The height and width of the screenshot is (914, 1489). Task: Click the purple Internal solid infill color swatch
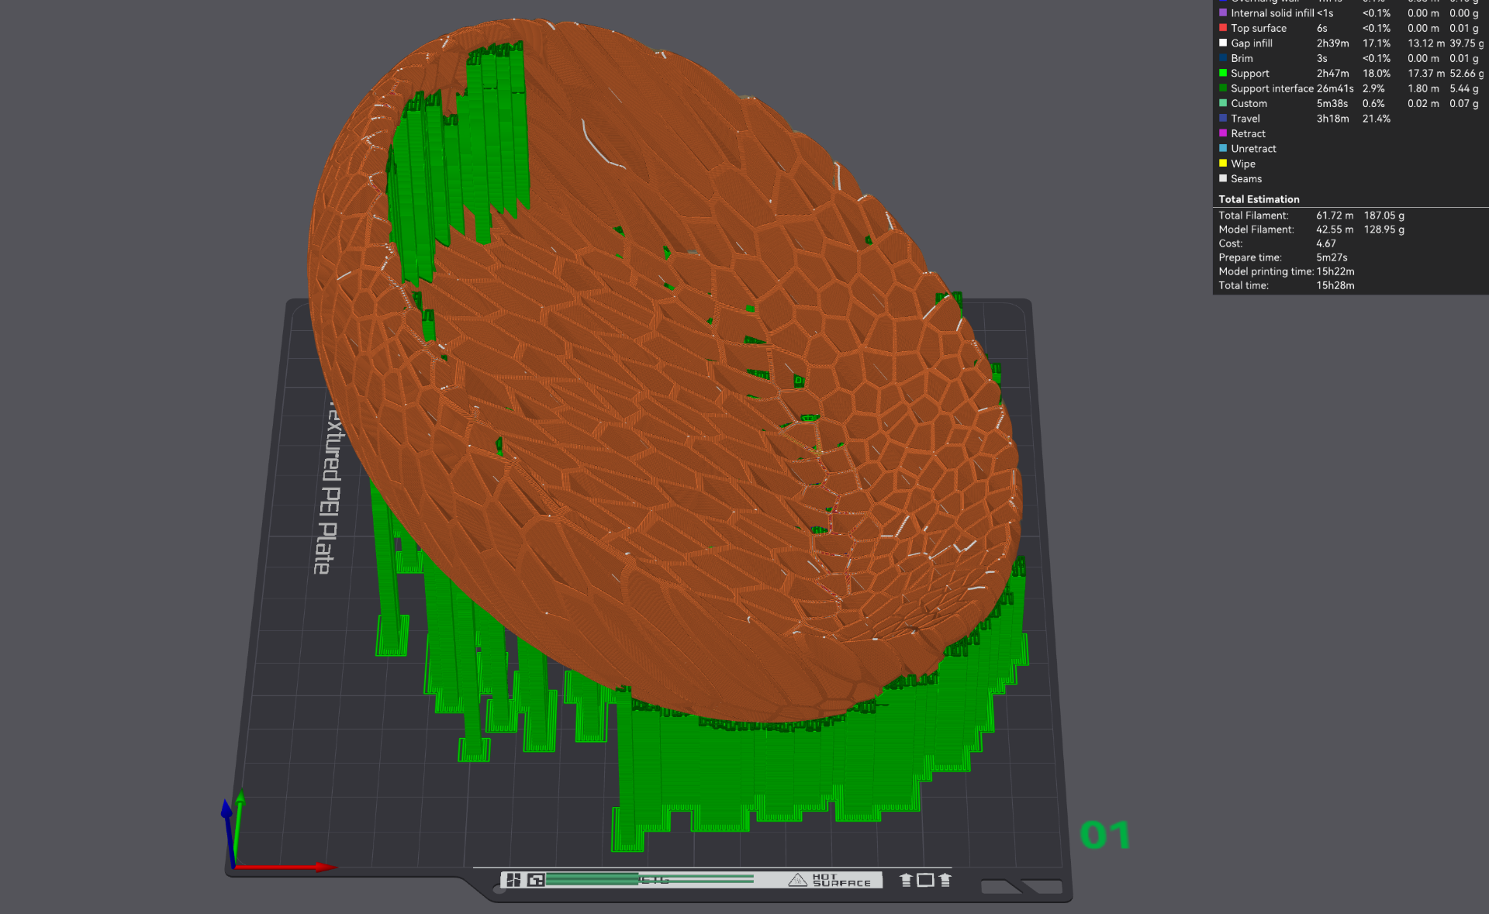pos(1223,13)
